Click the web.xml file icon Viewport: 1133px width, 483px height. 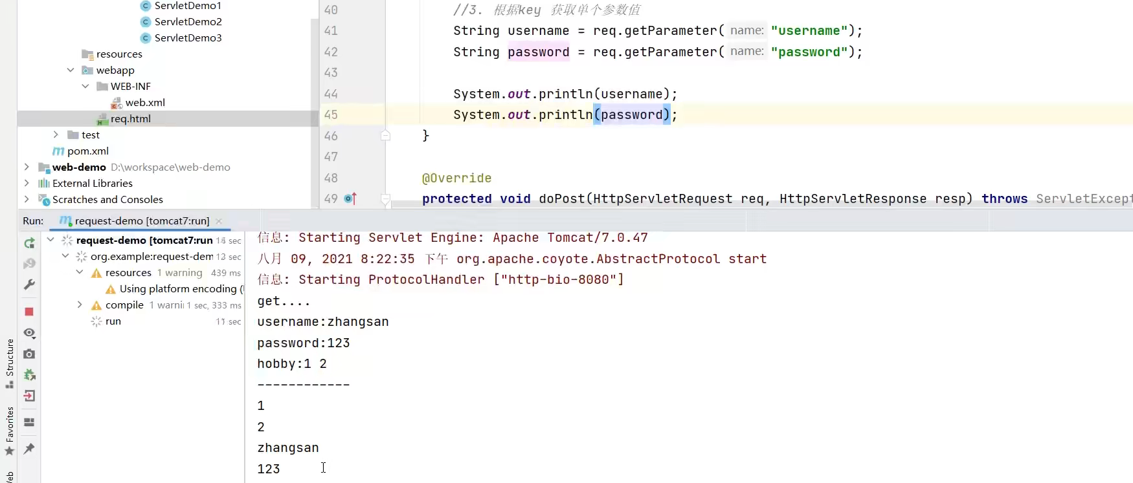pos(117,103)
